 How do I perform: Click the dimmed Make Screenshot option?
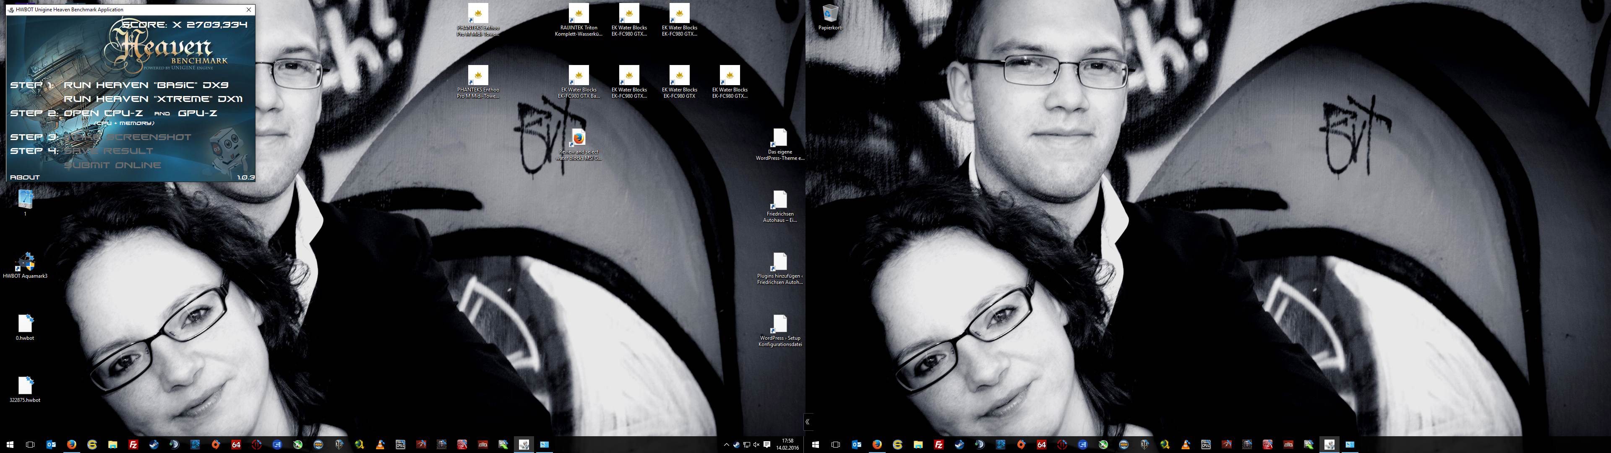128,137
